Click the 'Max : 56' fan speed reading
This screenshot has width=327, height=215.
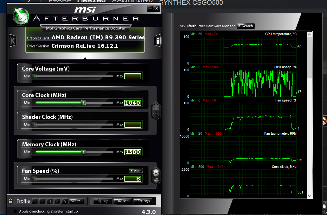(209, 100)
